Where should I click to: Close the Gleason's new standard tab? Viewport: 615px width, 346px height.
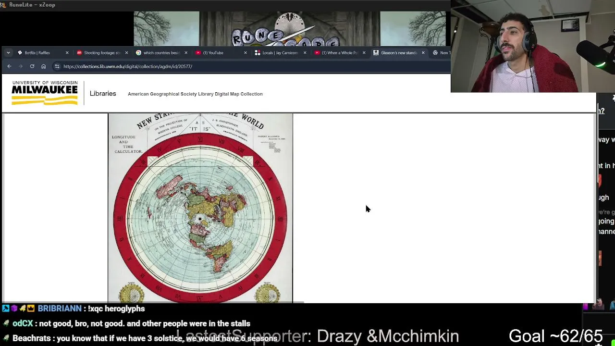tap(423, 53)
